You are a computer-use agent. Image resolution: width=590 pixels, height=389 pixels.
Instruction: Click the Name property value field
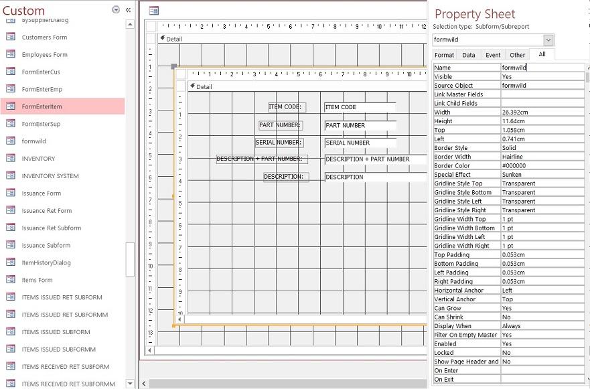[x=542, y=68]
